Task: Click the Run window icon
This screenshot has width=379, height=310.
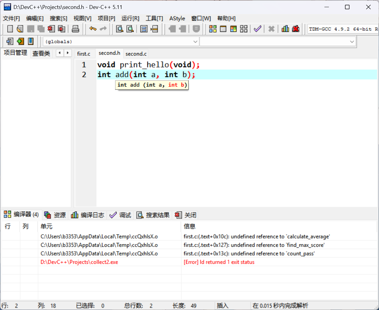Action: coord(223,29)
